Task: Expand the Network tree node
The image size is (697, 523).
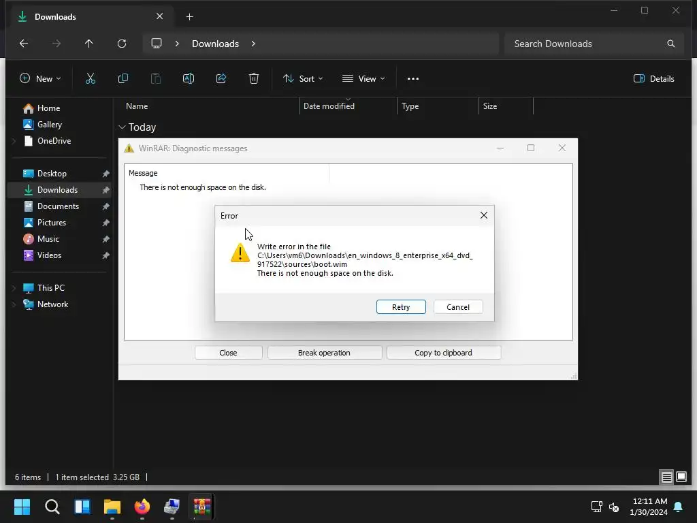Action: click(14, 304)
